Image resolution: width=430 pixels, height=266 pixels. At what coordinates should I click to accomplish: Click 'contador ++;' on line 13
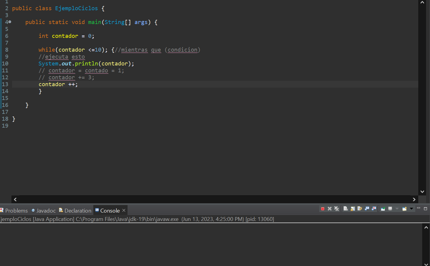(58, 84)
